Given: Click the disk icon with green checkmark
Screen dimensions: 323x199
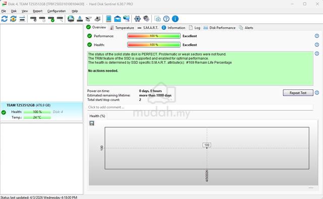Looking at the screenshot, I should click(51, 19).
